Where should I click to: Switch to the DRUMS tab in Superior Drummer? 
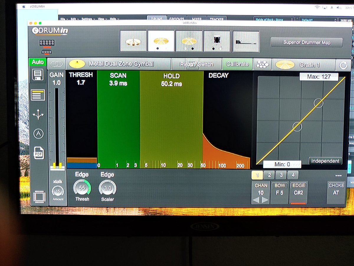[157, 19]
